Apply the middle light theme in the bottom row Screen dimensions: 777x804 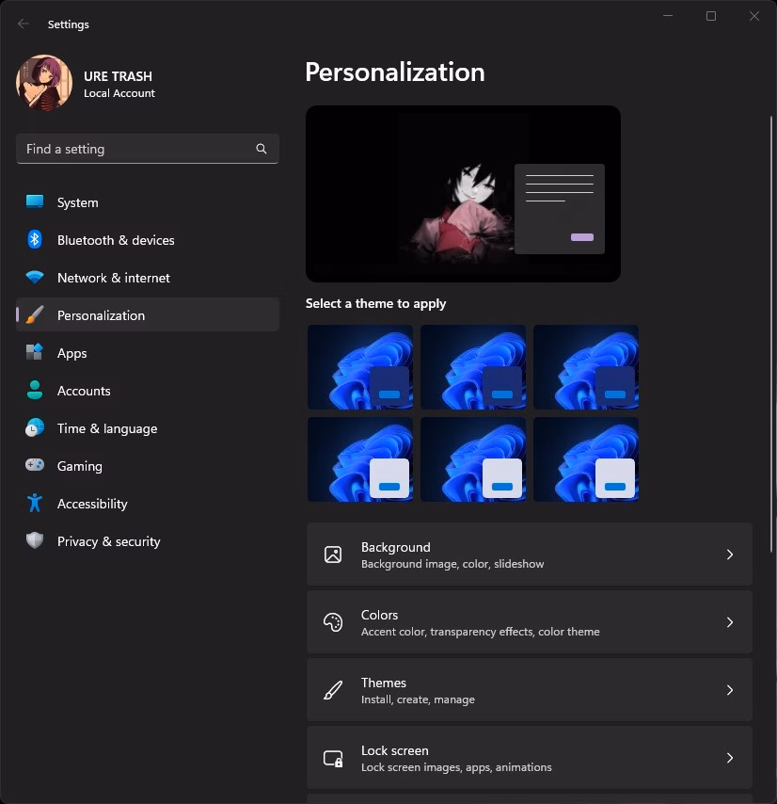tap(473, 459)
